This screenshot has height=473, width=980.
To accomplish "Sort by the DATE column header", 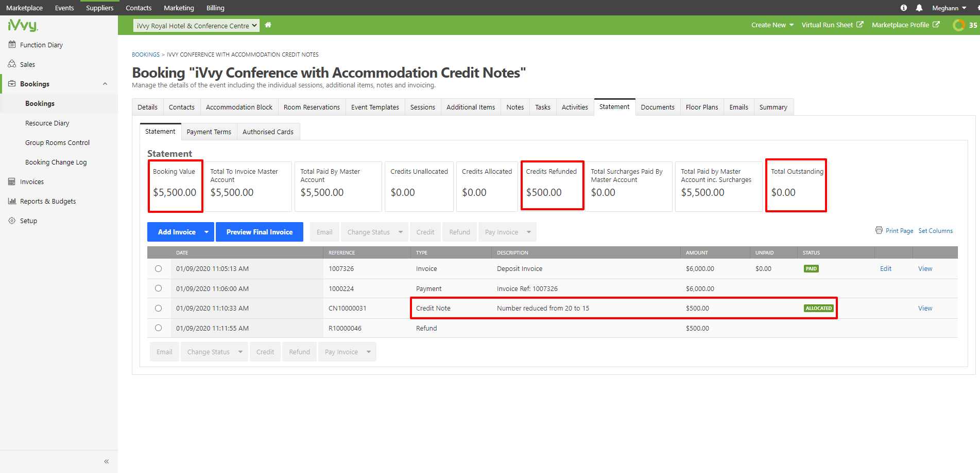I will [x=182, y=253].
